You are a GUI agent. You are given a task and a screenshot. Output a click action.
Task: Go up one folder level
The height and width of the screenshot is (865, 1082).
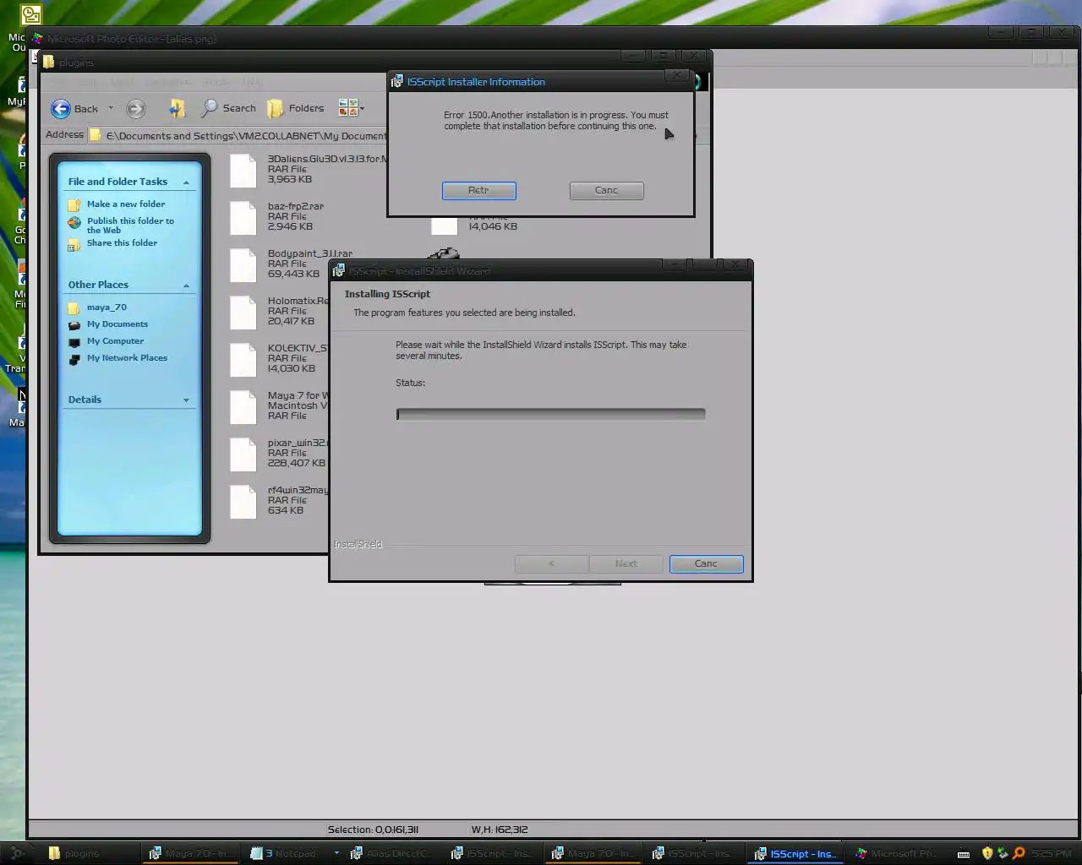click(177, 108)
